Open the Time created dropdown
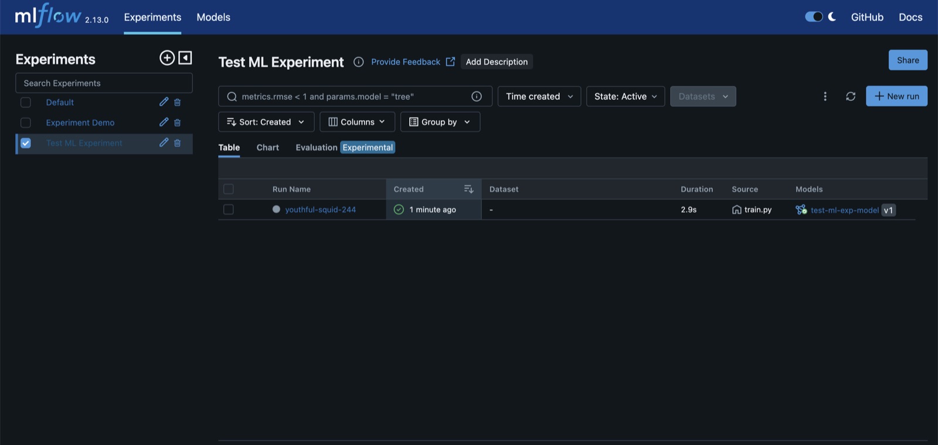This screenshot has height=445, width=938. pyautogui.click(x=539, y=96)
